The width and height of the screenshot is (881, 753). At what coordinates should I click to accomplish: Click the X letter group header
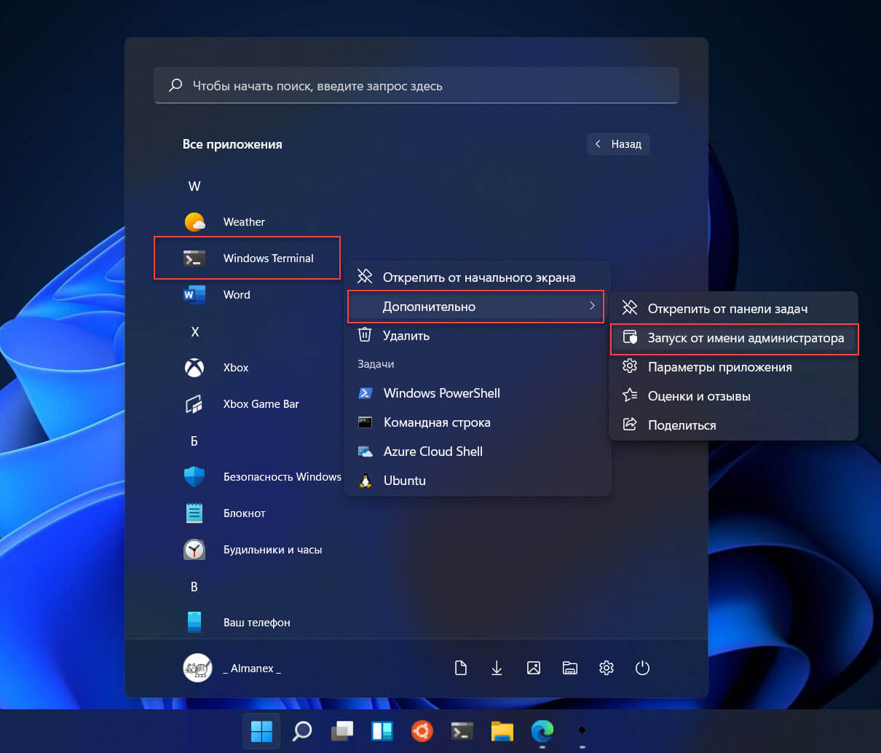click(x=194, y=332)
